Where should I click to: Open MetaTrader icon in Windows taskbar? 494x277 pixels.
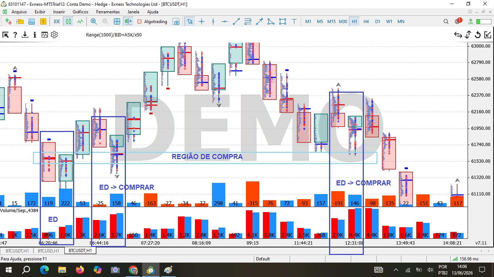pos(151,270)
